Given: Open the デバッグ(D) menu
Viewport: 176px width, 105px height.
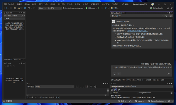Looking at the screenshot, I should pos(61,4).
